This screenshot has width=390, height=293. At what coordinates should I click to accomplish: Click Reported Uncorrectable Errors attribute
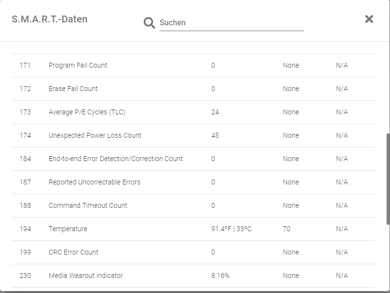[x=94, y=182]
